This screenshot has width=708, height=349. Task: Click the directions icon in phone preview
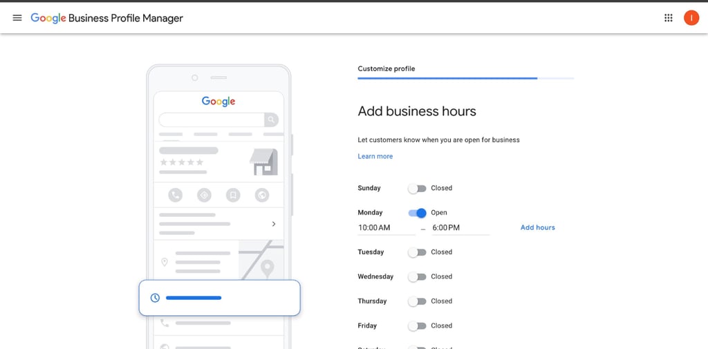(x=204, y=195)
